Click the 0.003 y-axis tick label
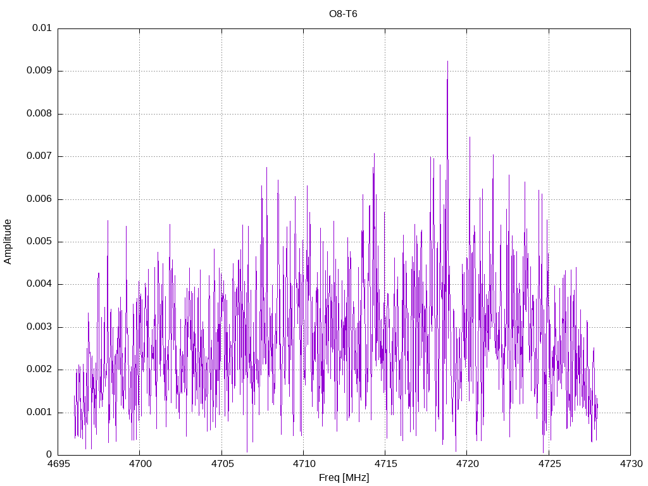This screenshot has width=648, height=486. click(x=39, y=327)
